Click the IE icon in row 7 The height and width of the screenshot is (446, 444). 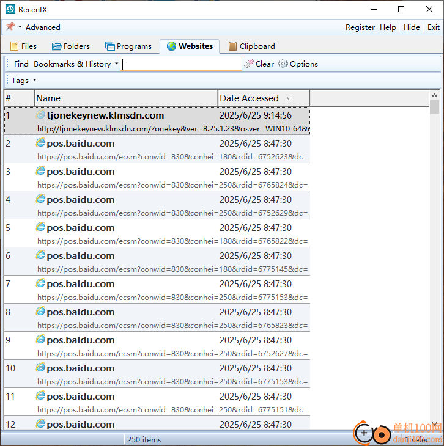click(40, 283)
